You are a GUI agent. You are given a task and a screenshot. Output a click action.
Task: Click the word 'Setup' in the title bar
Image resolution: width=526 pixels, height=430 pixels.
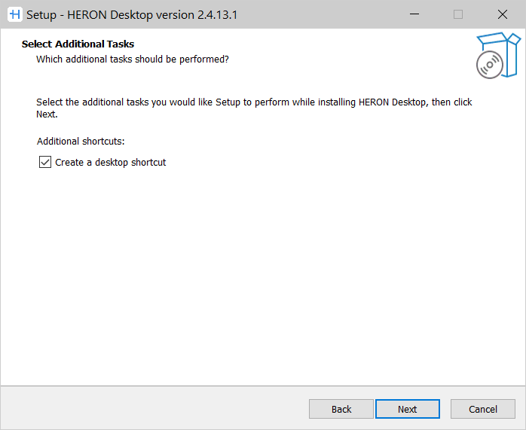[41, 15]
